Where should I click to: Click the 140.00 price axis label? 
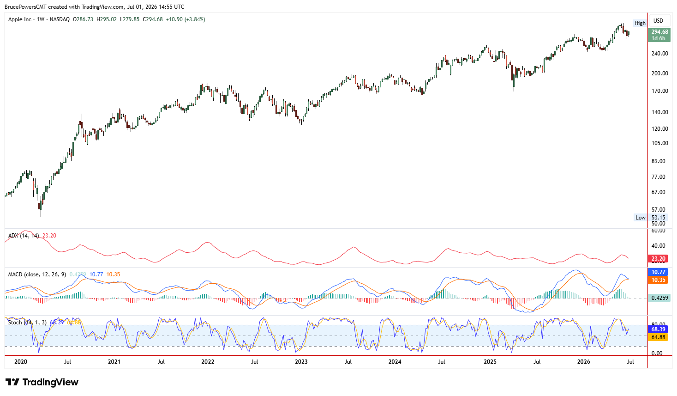pyautogui.click(x=659, y=112)
